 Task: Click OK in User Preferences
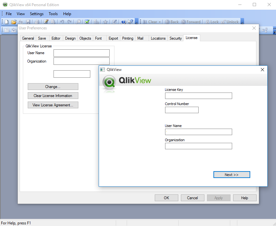(x=166, y=198)
